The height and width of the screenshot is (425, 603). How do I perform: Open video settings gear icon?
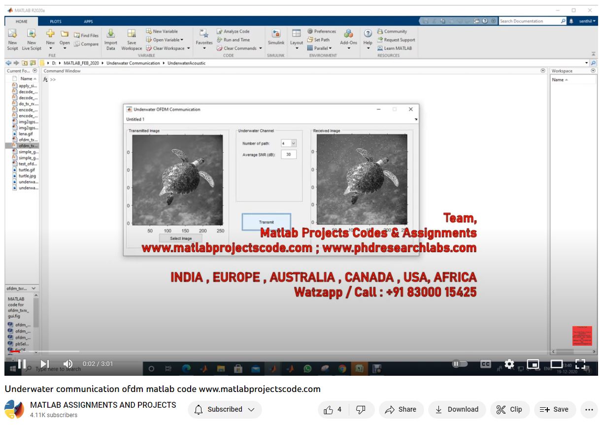(x=509, y=364)
